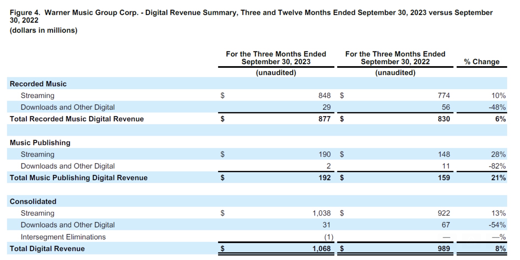Click 'Downloads and Other Digital' under Music Publishing

click(x=68, y=166)
